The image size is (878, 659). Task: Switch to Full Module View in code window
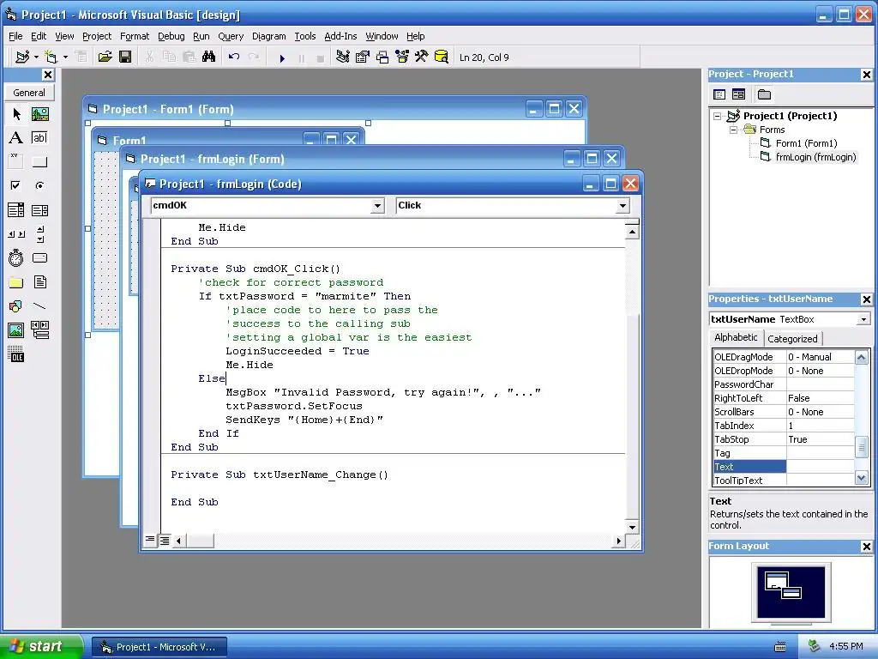[x=165, y=541]
